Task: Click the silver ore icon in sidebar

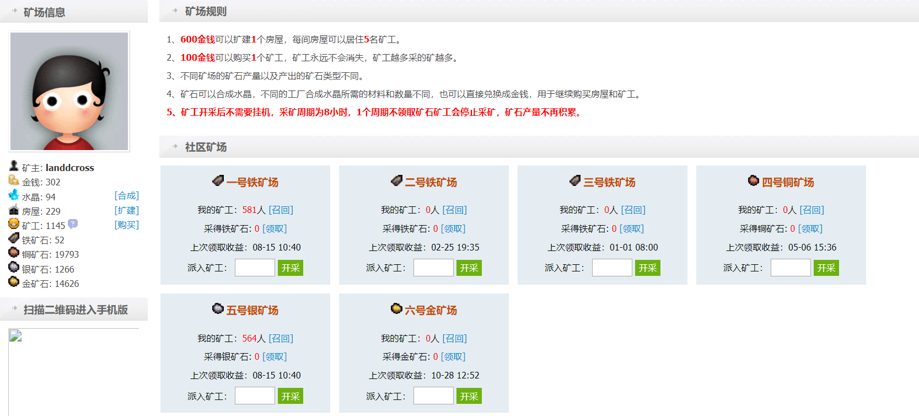Action: click(14, 267)
